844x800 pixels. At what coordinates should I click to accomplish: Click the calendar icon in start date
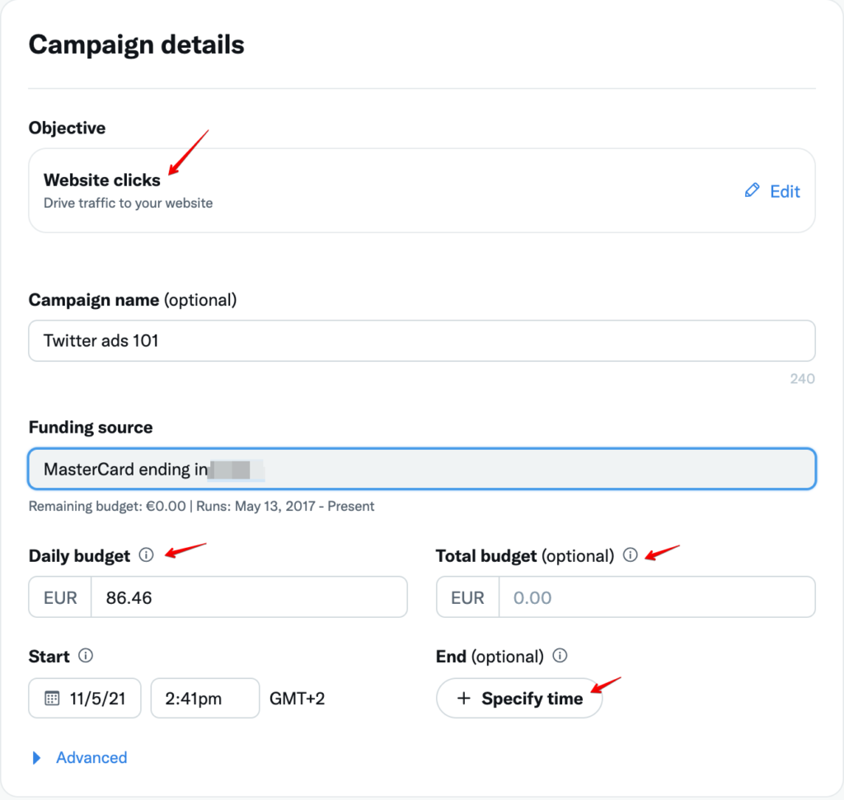click(52, 699)
